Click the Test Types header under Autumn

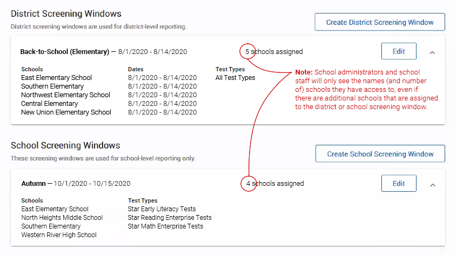tap(143, 200)
